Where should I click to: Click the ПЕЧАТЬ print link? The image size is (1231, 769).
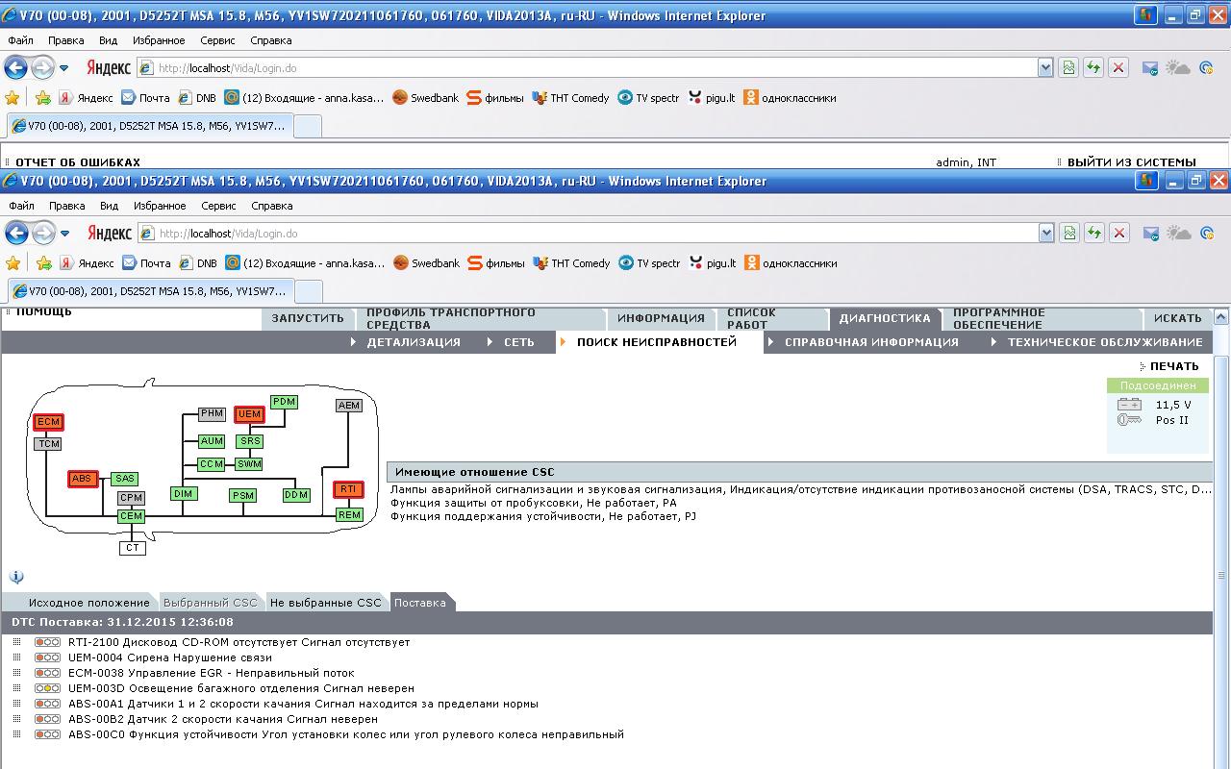point(1174,366)
